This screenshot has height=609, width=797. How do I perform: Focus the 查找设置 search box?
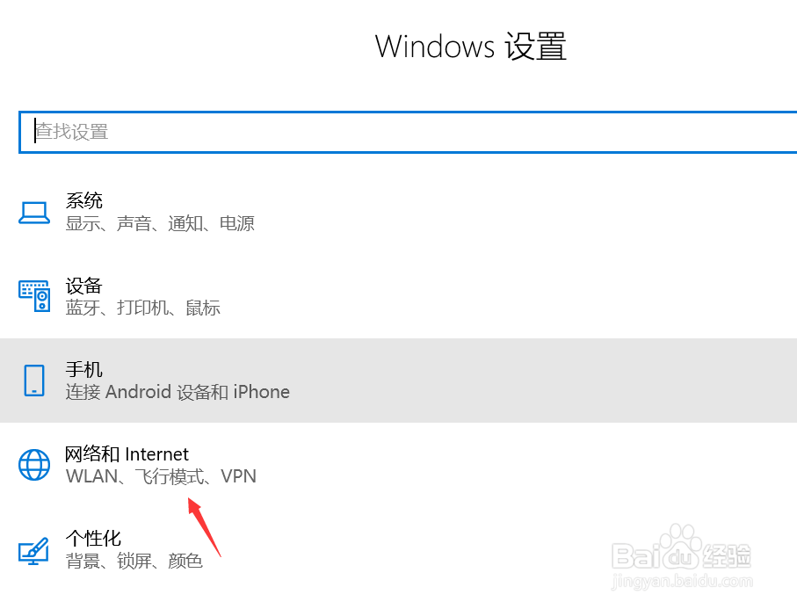[x=404, y=132]
